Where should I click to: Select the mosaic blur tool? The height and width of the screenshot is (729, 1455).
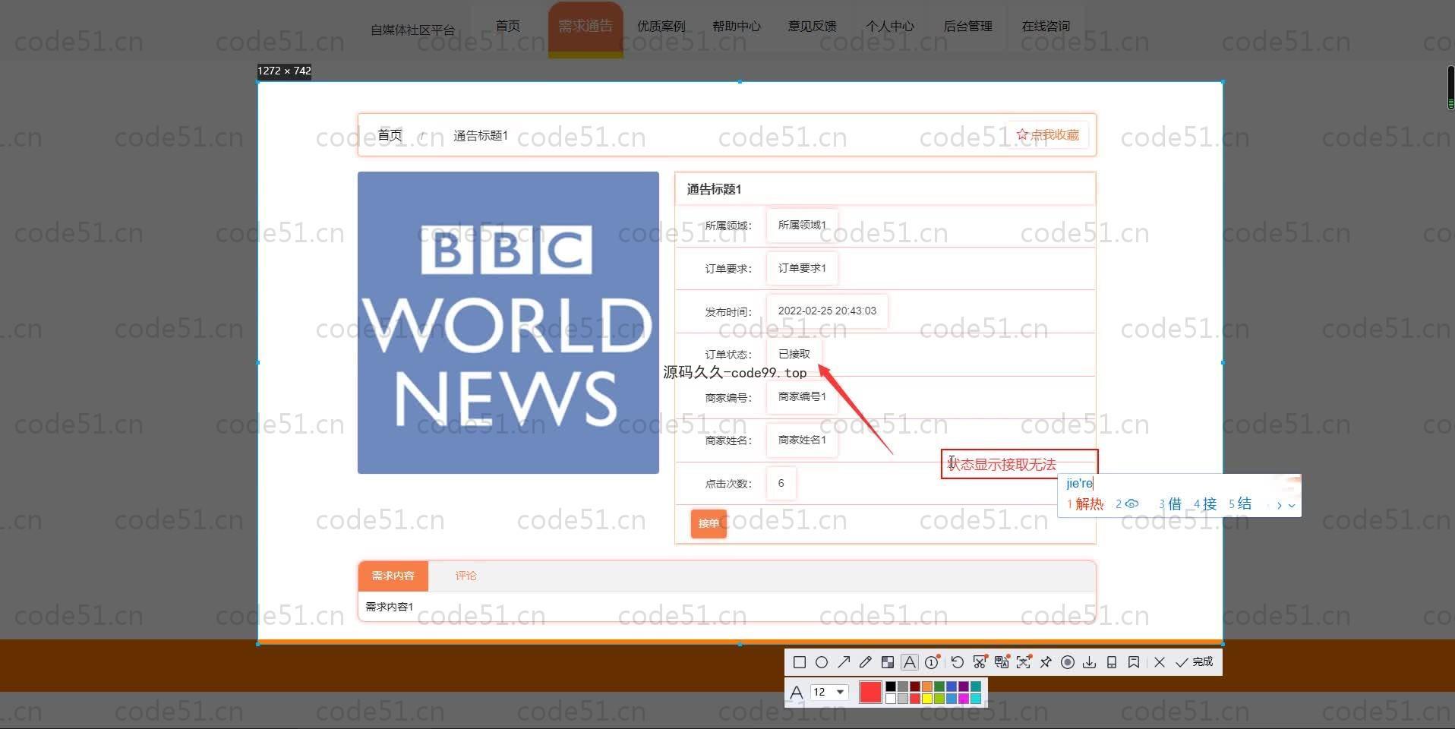coord(887,662)
